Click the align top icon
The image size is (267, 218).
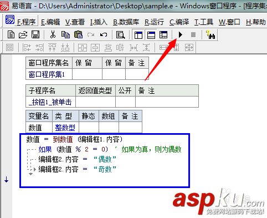52,48
